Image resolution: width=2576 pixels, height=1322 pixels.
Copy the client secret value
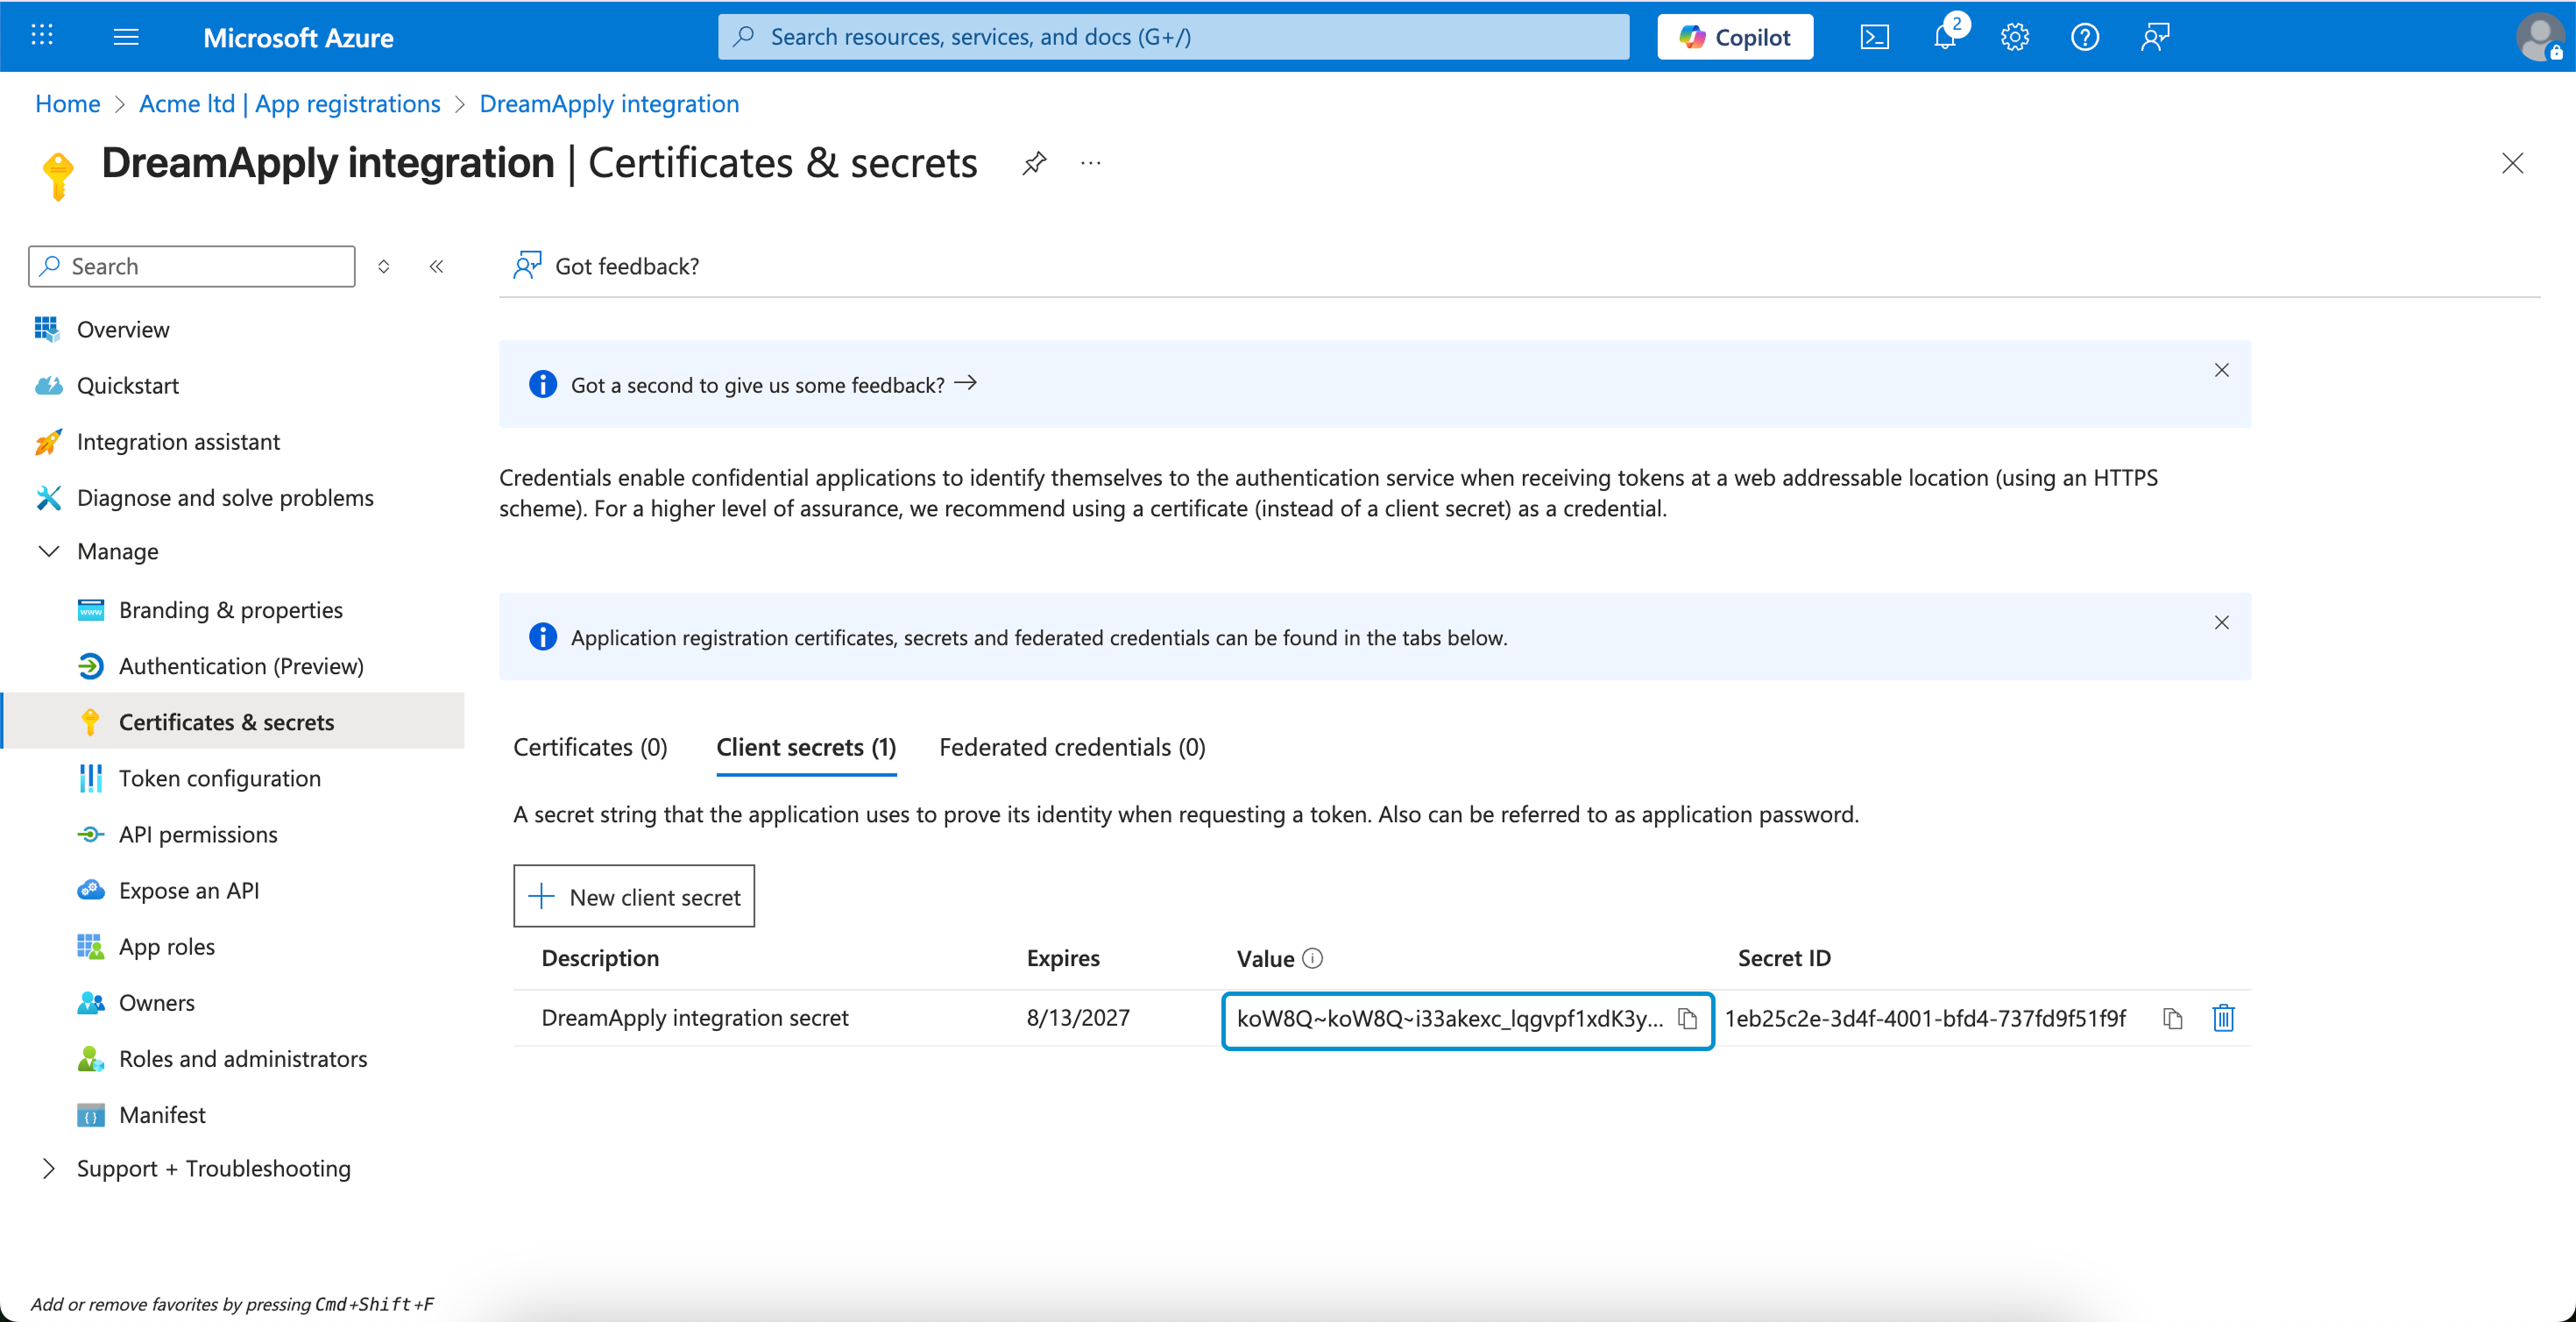pyautogui.click(x=1687, y=1019)
